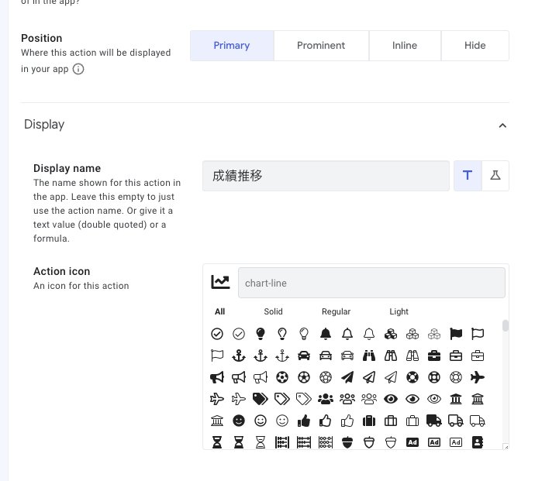Set Position to Prominent
535x481 pixels.
click(321, 46)
